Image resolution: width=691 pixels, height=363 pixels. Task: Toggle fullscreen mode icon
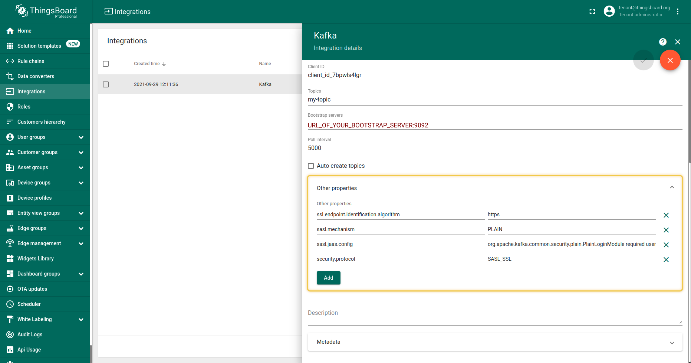pyautogui.click(x=592, y=11)
